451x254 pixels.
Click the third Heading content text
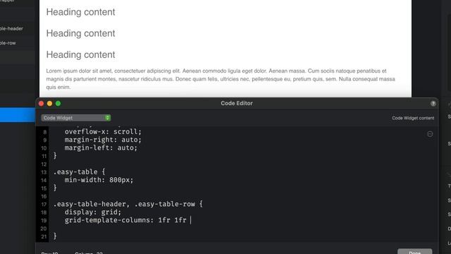click(x=80, y=55)
